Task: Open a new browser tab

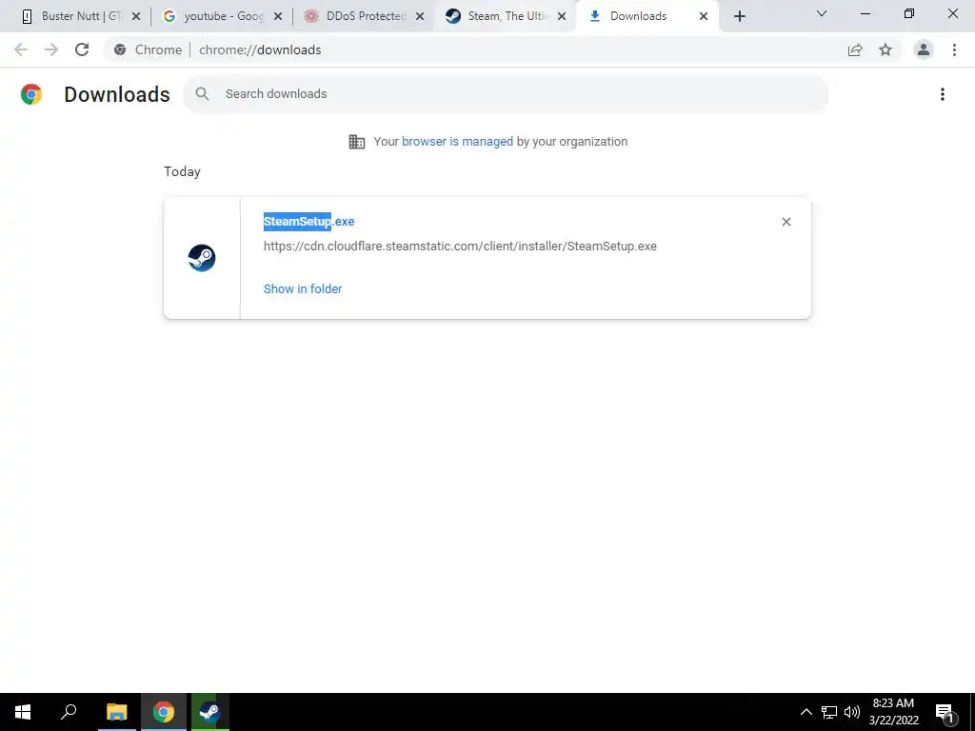Action: [739, 16]
